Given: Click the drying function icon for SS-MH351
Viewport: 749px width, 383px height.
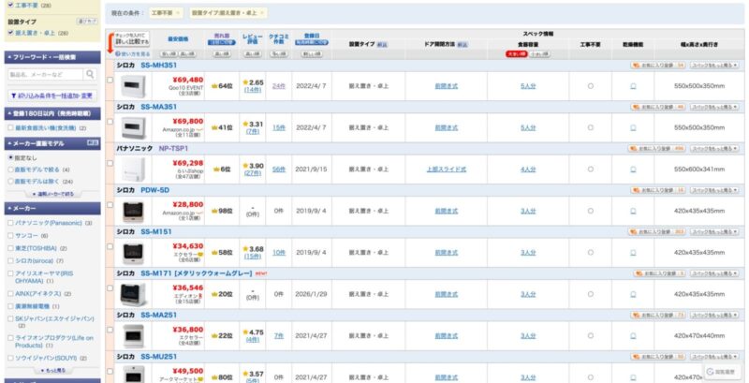Looking at the screenshot, I should point(633,85).
